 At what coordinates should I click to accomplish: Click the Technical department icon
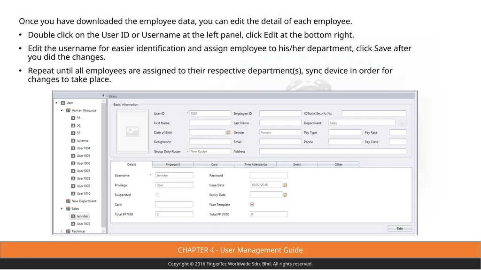[x=68, y=231]
